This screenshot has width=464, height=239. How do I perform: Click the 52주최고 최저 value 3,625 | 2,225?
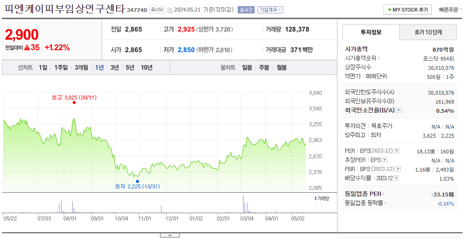pyautogui.click(x=439, y=136)
